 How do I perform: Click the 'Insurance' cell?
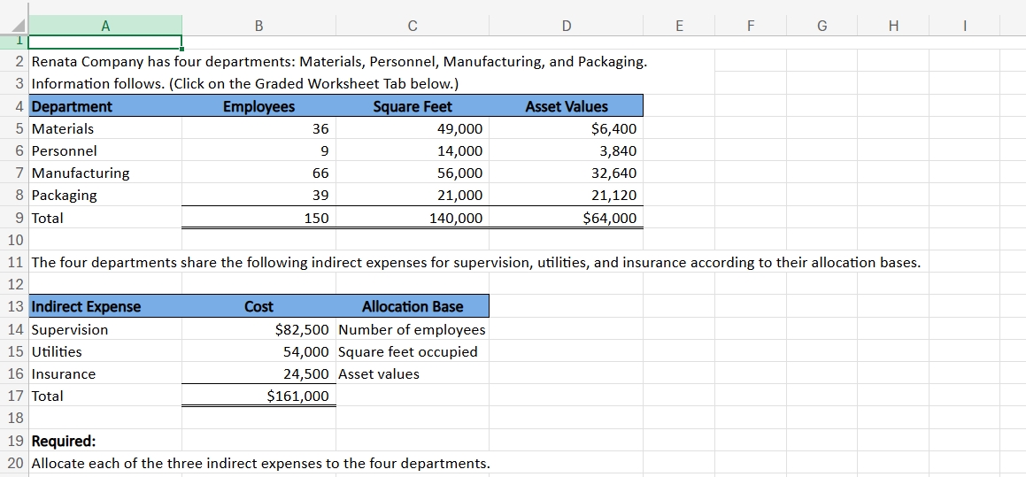pos(105,373)
